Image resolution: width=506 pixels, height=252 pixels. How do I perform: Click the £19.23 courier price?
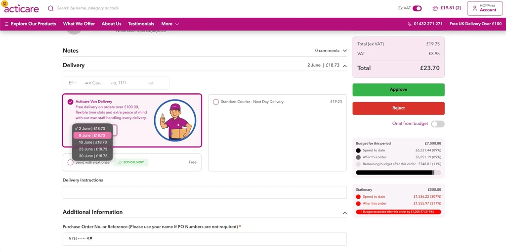(x=336, y=102)
